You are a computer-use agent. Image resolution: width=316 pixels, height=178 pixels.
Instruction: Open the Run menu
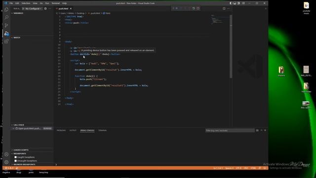point(47,3)
